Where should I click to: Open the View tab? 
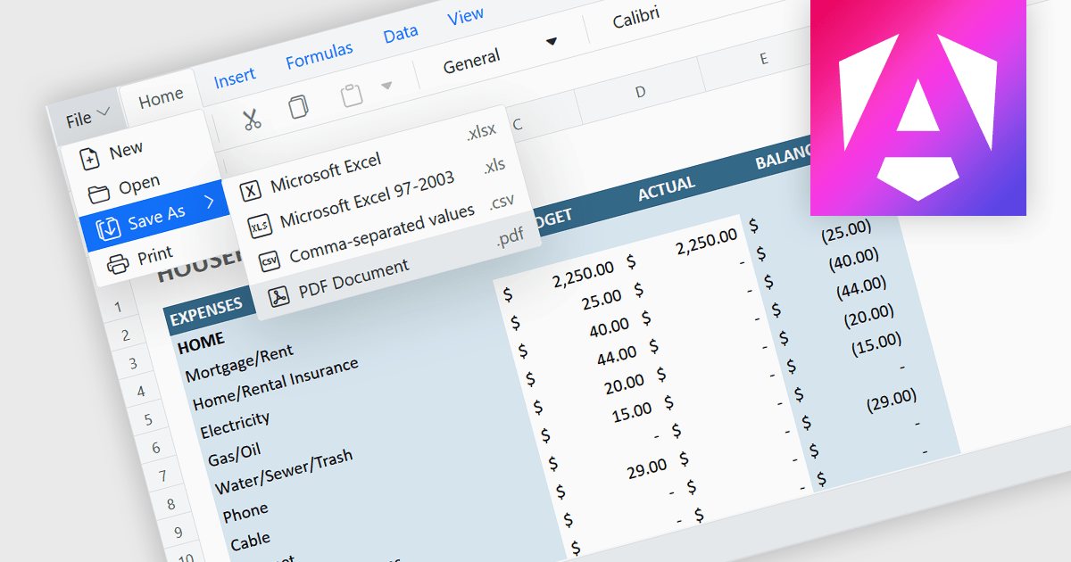coord(465,14)
